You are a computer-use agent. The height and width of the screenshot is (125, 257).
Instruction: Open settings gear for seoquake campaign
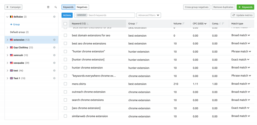click(54, 63)
